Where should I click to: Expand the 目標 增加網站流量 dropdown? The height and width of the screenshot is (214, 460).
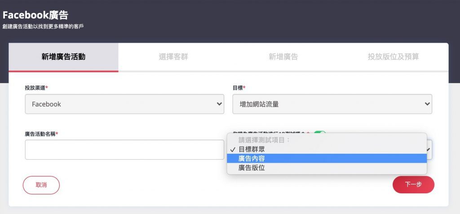pos(332,104)
